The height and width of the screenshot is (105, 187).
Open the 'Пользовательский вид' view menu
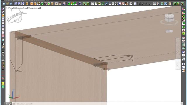[18, 8]
